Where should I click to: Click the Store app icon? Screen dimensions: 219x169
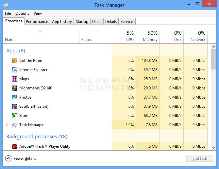pos(15,116)
